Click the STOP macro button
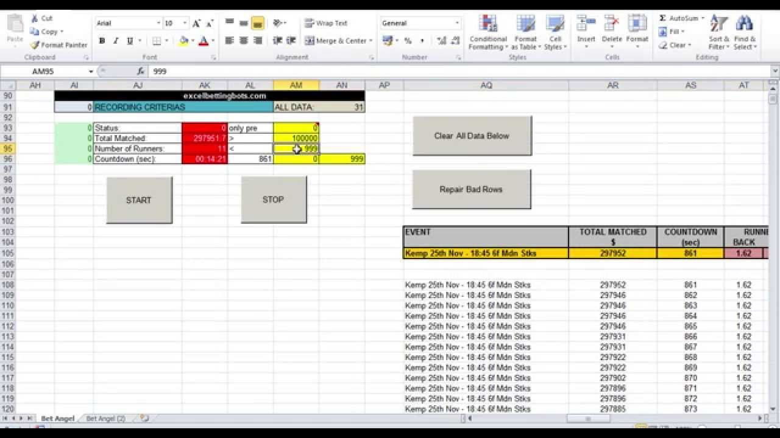Screen dimensions: 780x438 tap(274, 200)
